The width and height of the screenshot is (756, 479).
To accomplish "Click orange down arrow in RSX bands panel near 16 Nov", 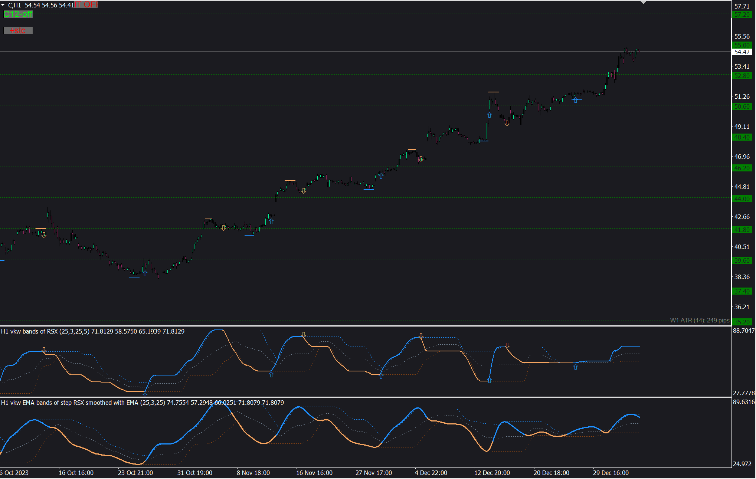I will point(304,335).
